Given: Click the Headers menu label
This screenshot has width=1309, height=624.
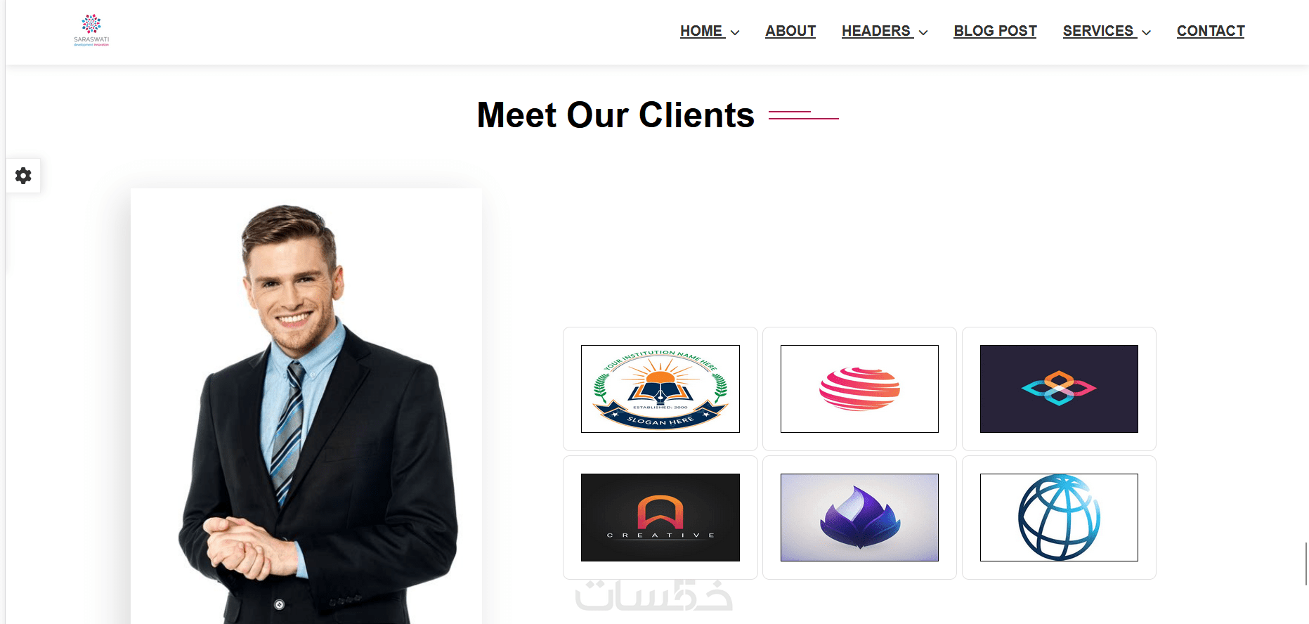Looking at the screenshot, I should coord(876,31).
